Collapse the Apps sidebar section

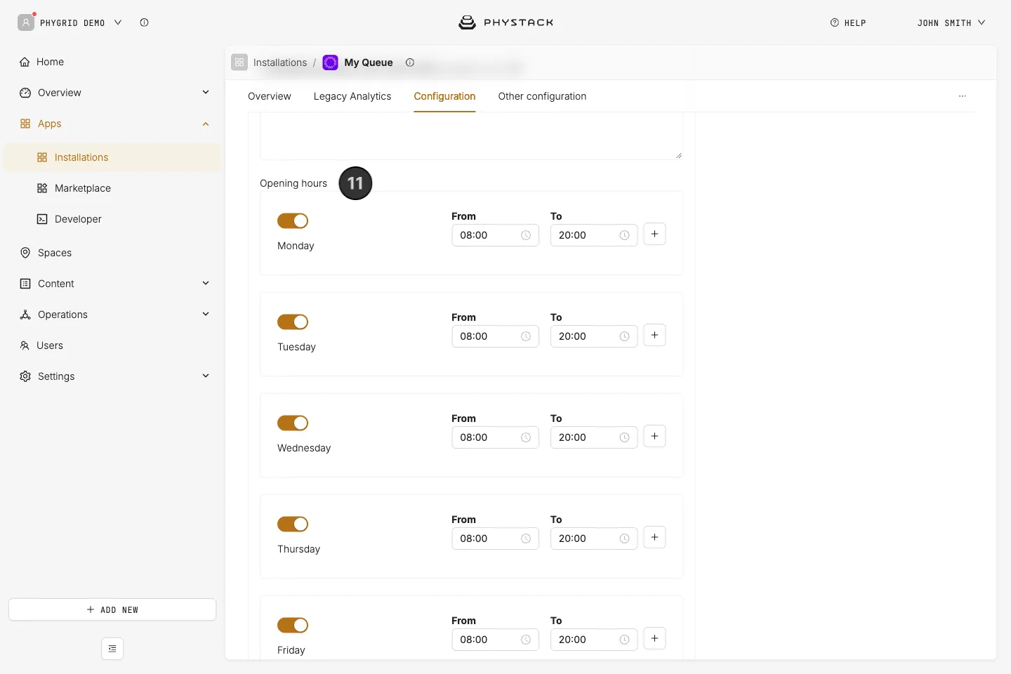[112, 124]
